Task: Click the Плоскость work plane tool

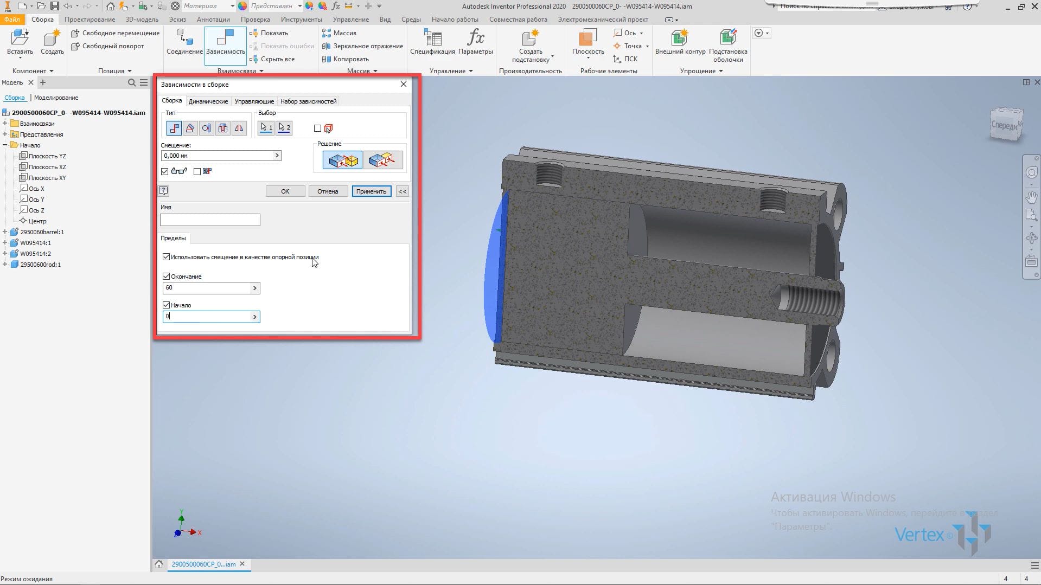Action: pyautogui.click(x=588, y=42)
